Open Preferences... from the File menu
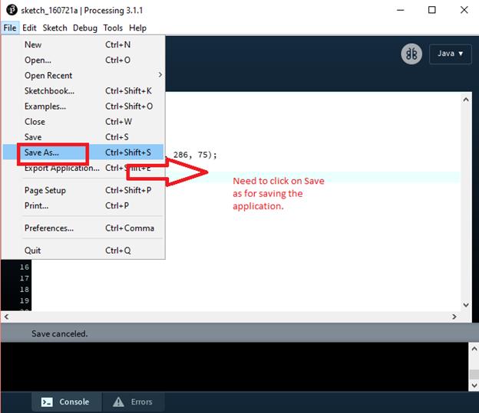This screenshot has height=413, width=479. coord(83,228)
